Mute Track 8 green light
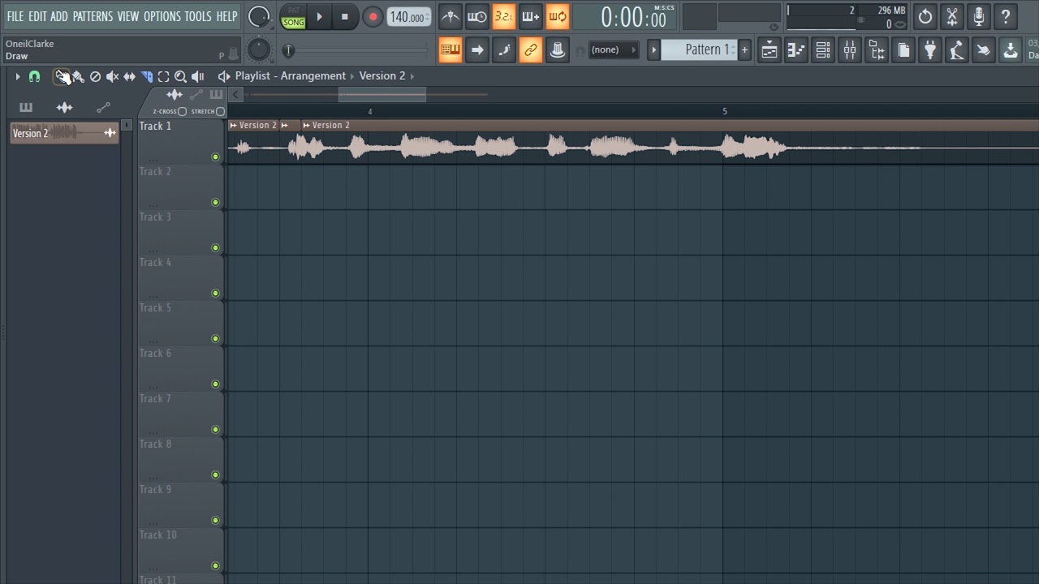 [215, 474]
